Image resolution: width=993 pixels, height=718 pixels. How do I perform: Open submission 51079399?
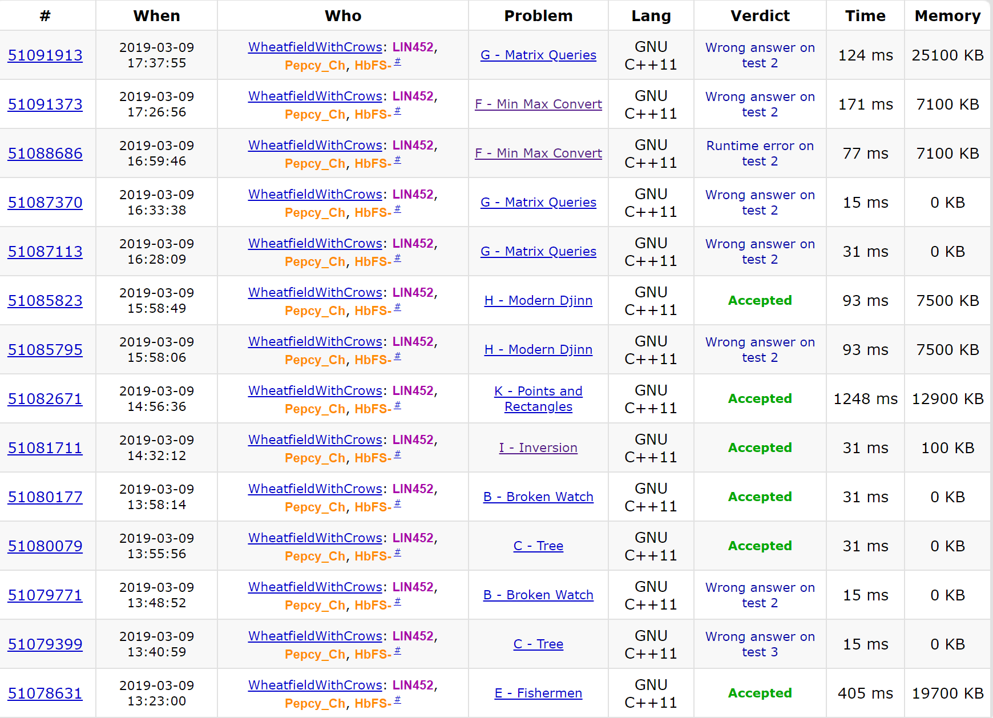point(45,644)
